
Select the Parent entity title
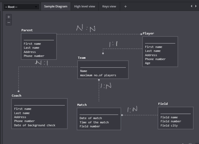click(27, 30)
